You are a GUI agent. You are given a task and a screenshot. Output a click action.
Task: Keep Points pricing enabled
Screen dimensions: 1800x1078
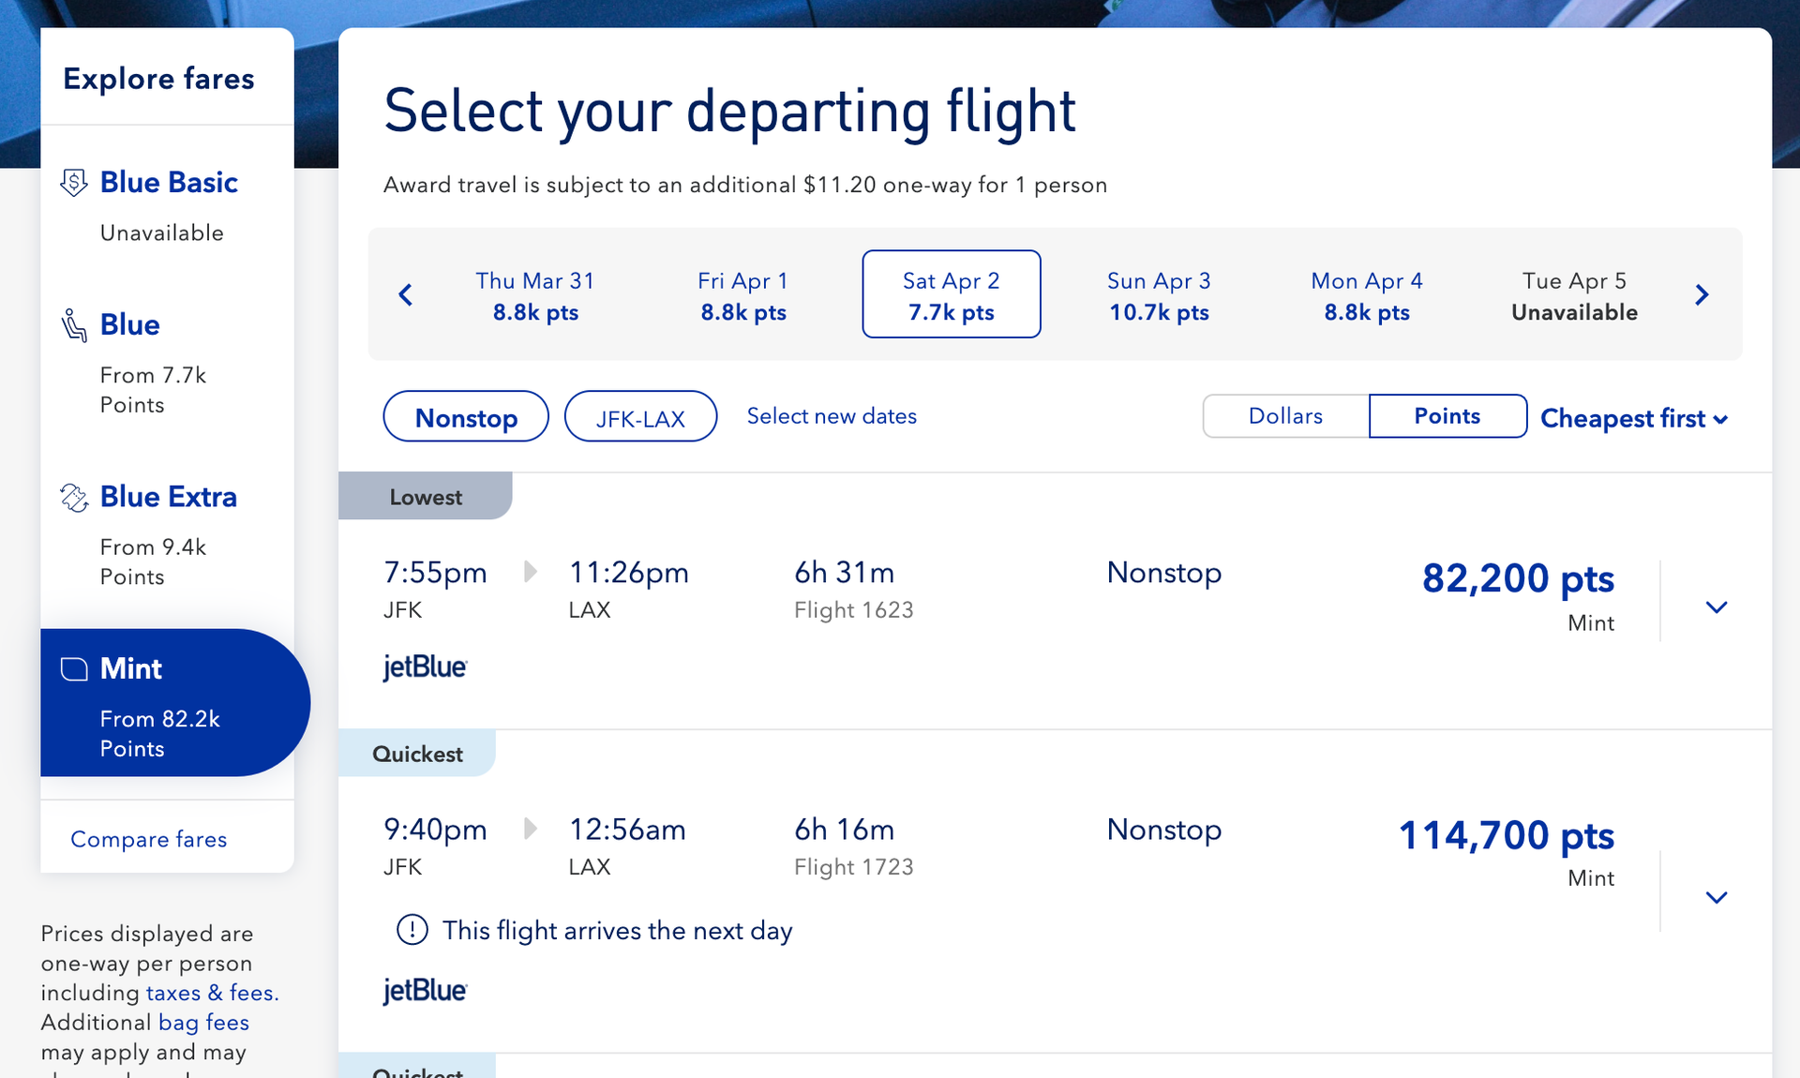[1447, 415]
